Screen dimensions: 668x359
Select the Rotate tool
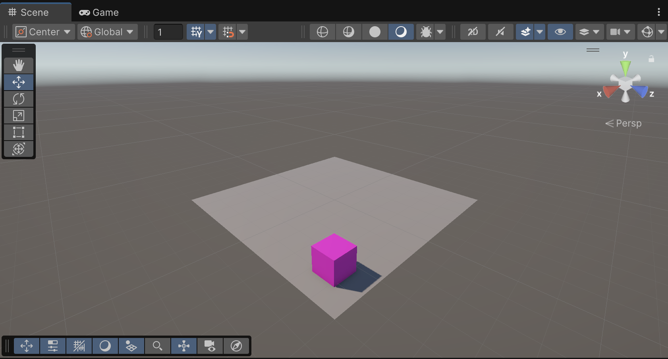tap(19, 99)
